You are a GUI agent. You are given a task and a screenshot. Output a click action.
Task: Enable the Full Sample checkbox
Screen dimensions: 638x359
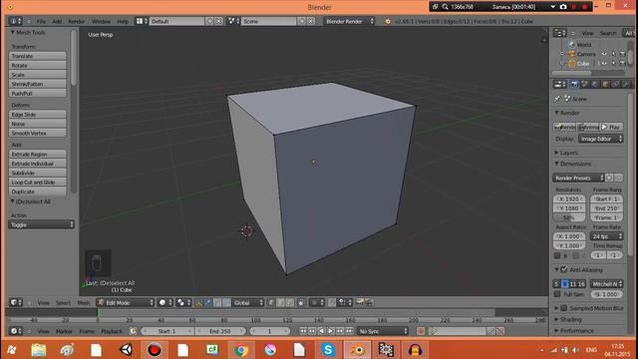(557, 294)
